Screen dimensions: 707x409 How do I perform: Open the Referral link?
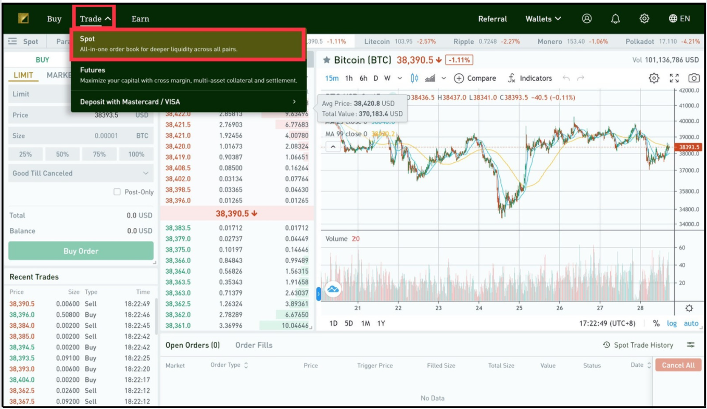pyautogui.click(x=493, y=19)
